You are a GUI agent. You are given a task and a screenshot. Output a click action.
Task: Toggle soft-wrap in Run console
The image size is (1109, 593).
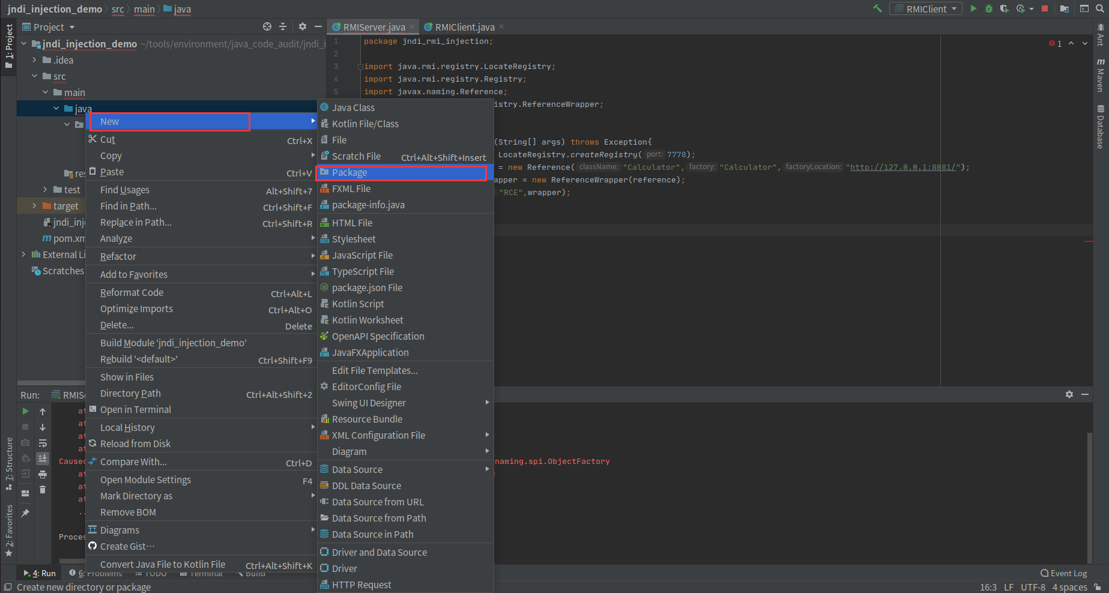[43, 443]
